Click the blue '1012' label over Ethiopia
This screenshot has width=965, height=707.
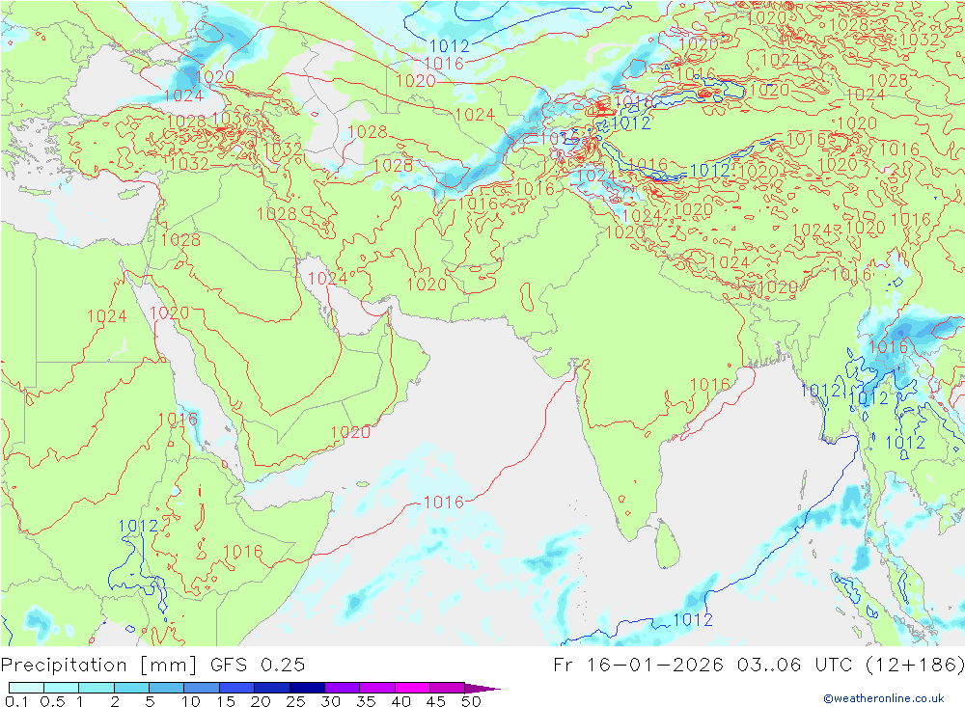[x=138, y=526]
